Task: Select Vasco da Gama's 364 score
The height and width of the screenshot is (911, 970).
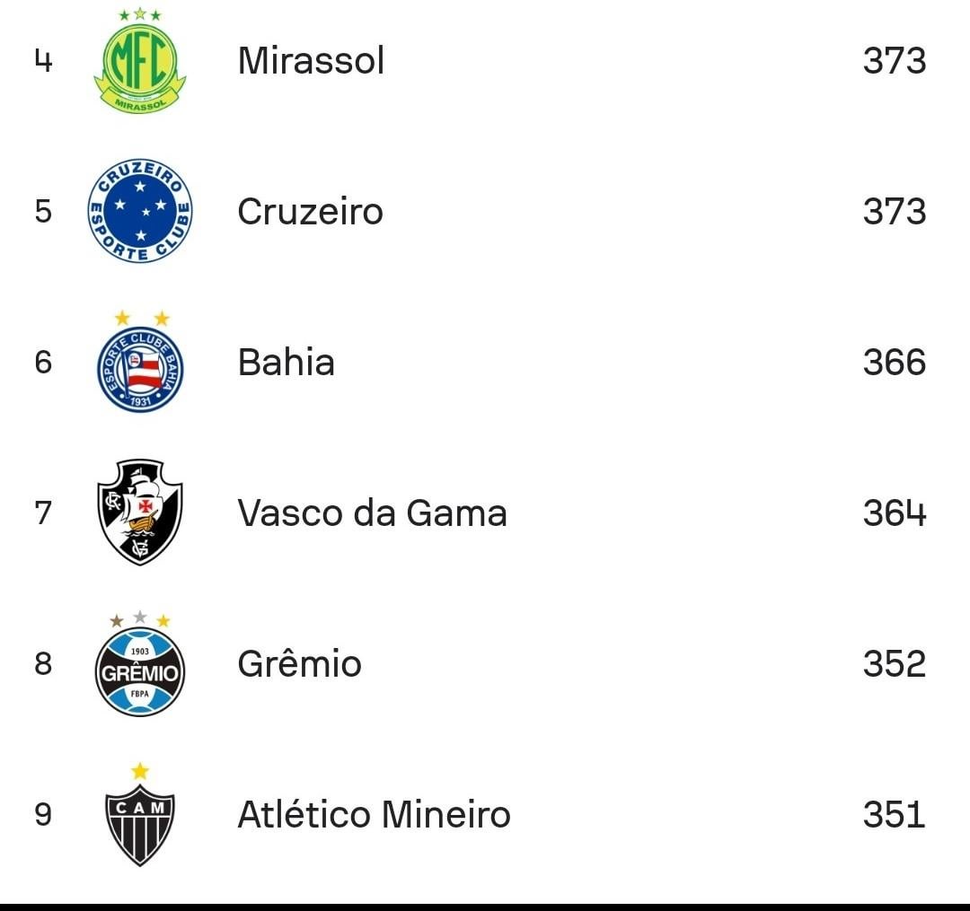Action: 894,513
